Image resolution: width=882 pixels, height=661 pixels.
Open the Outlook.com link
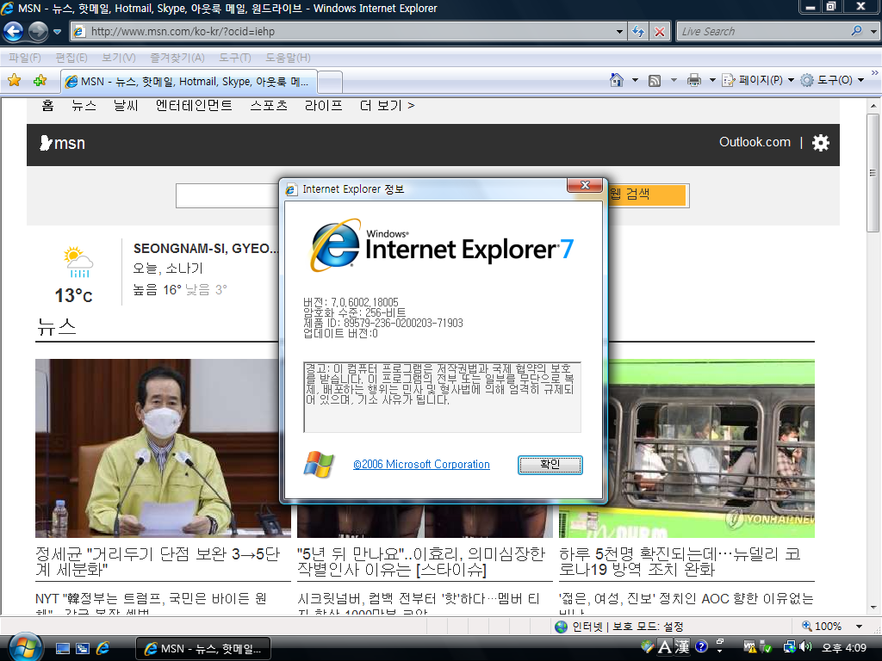point(755,142)
